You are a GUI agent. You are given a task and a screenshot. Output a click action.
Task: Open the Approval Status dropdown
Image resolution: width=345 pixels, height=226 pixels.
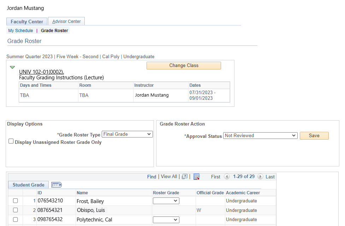(260, 136)
